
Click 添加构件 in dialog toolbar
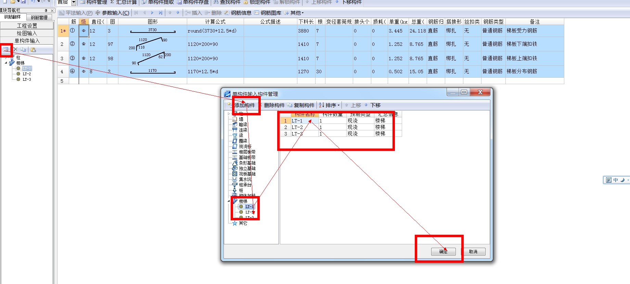242,105
